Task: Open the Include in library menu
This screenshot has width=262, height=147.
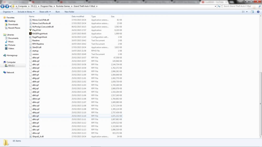Action: (x=26, y=12)
